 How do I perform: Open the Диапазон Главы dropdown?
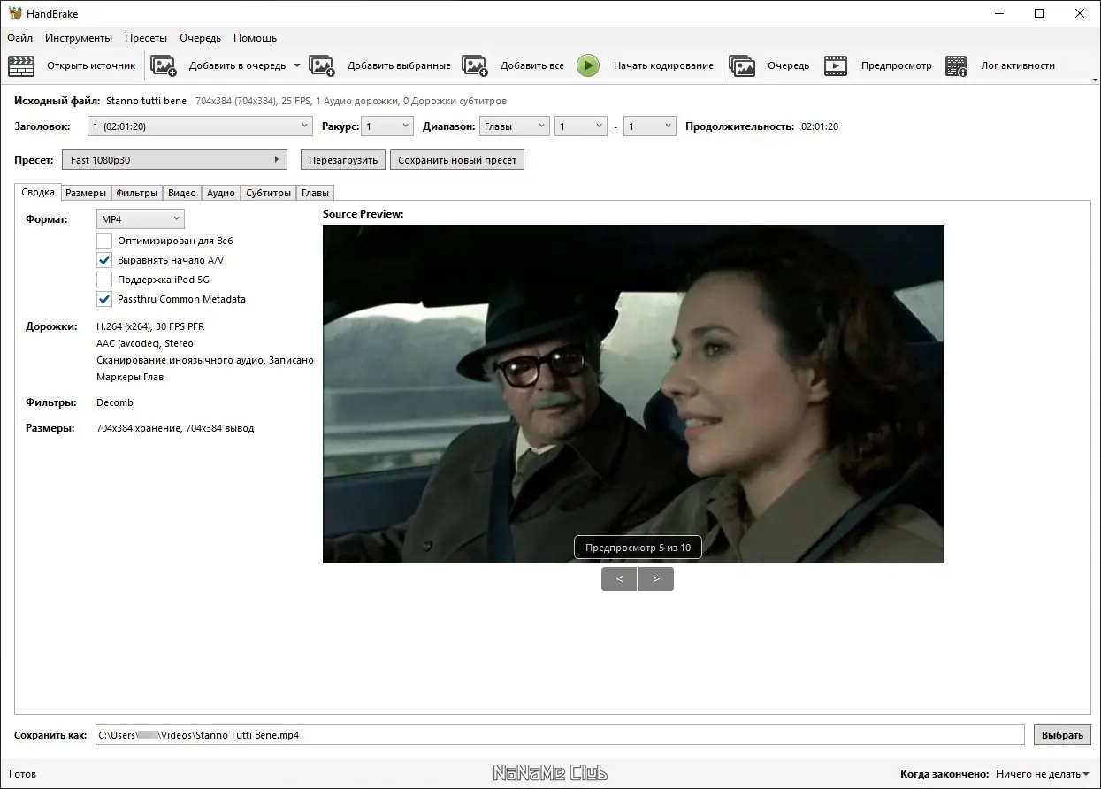[515, 126]
